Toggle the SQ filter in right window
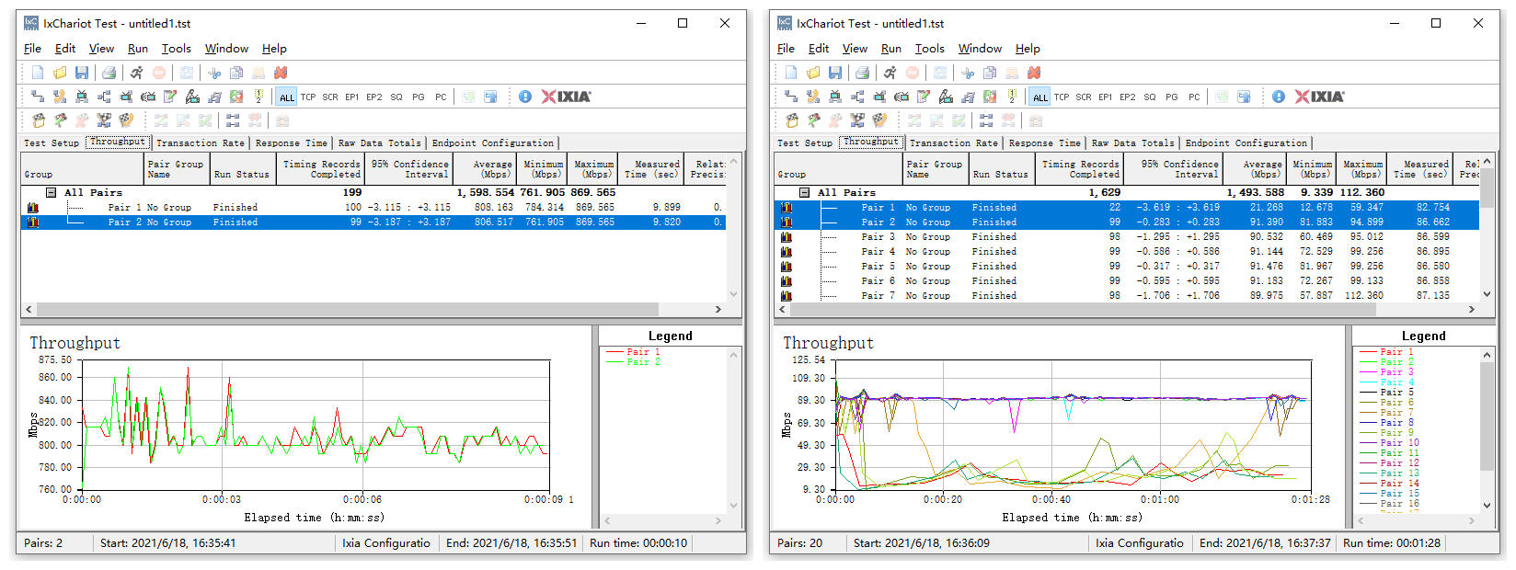 pos(1150,97)
